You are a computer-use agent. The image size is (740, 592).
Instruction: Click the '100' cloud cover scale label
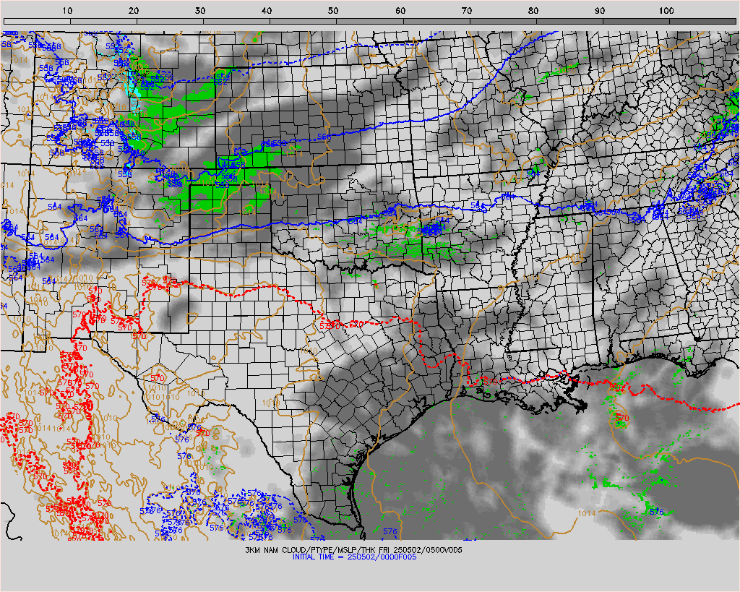(666, 11)
